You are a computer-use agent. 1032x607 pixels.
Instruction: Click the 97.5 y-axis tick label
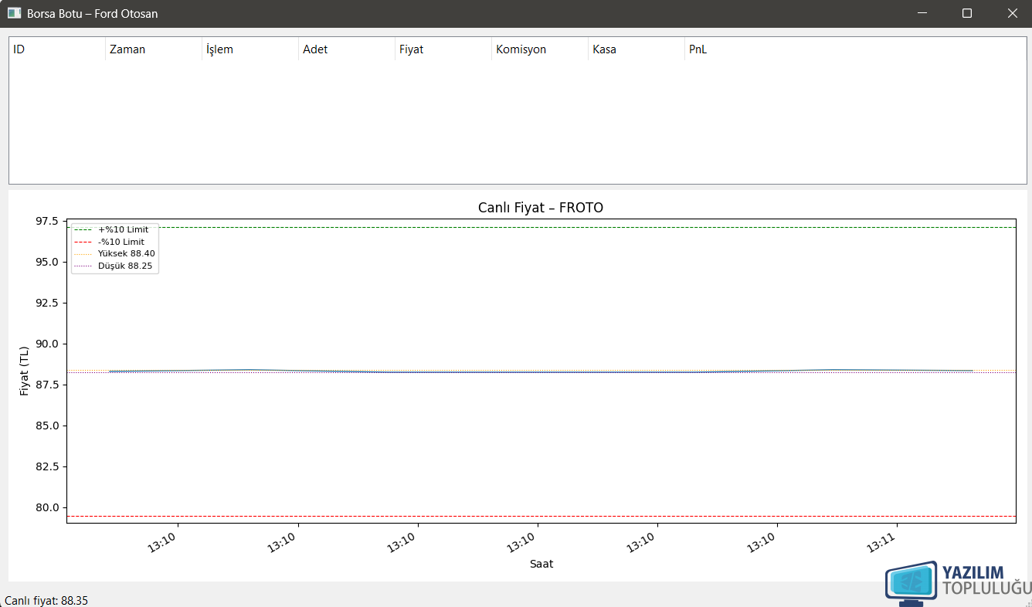pyautogui.click(x=46, y=222)
